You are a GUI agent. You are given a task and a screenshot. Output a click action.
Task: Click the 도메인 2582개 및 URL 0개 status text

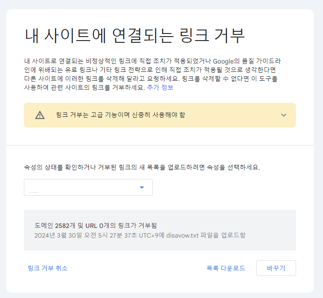pyautogui.click(x=95, y=225)
